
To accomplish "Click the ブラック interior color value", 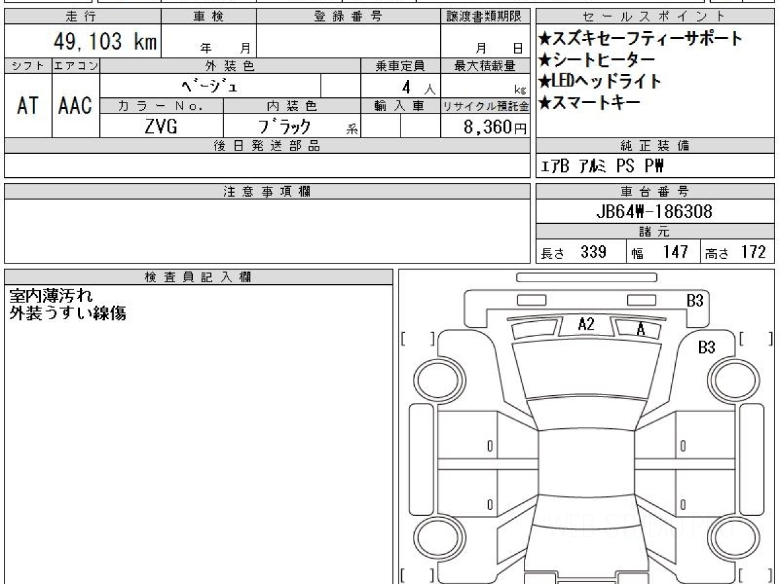I will tap(284, 126).
